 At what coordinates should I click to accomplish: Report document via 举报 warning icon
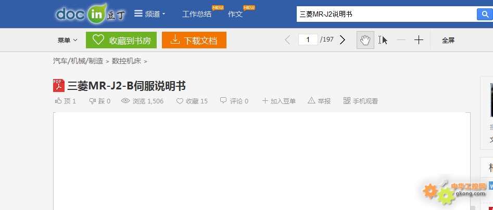pyautogui.click(x=319, y=101)
